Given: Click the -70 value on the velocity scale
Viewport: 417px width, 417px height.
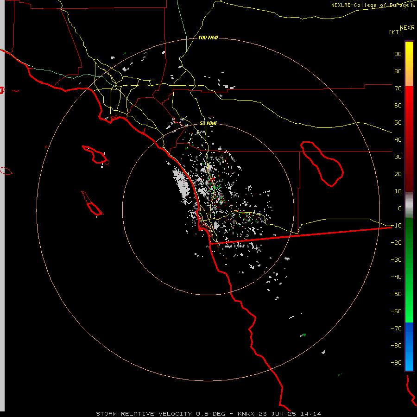Looking at the screenshot, I should (396, 328).
